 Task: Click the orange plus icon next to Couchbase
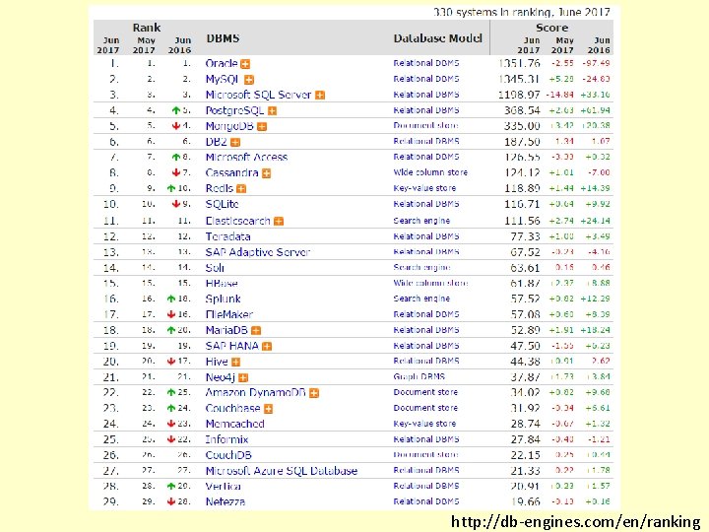pos(268,409)
